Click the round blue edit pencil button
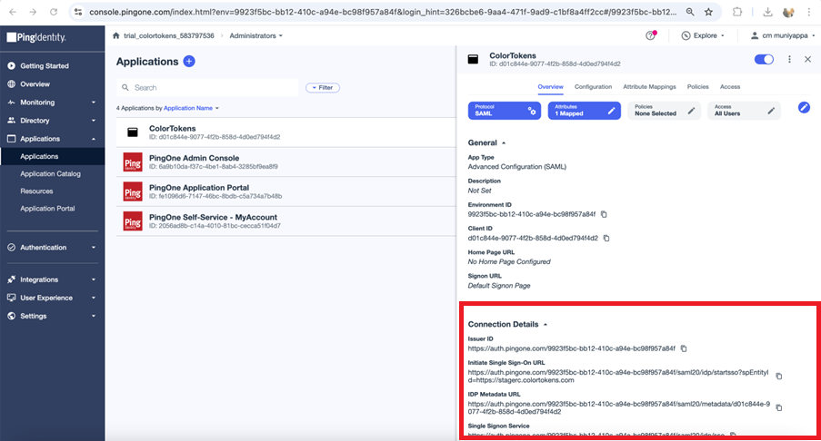The image size is (821, 441). [x=804, y=107]
